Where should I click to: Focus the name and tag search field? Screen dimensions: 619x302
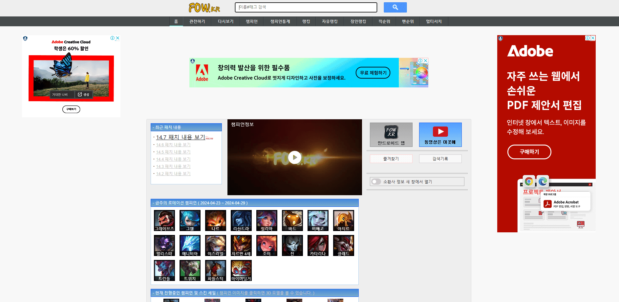click(306, 7)
